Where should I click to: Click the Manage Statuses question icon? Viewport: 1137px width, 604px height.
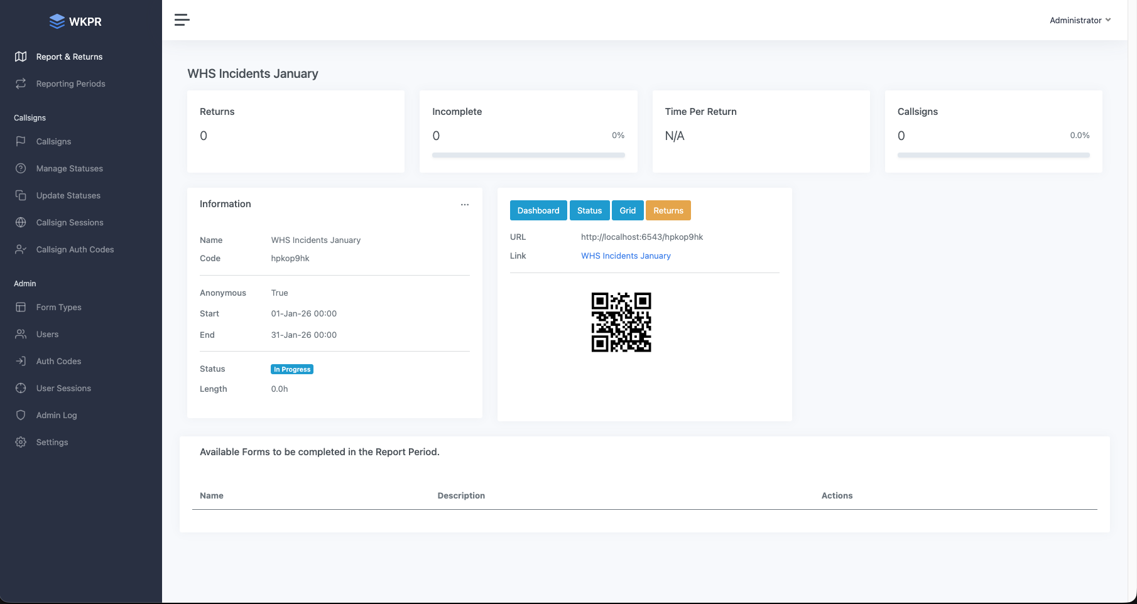pos(21,168)
